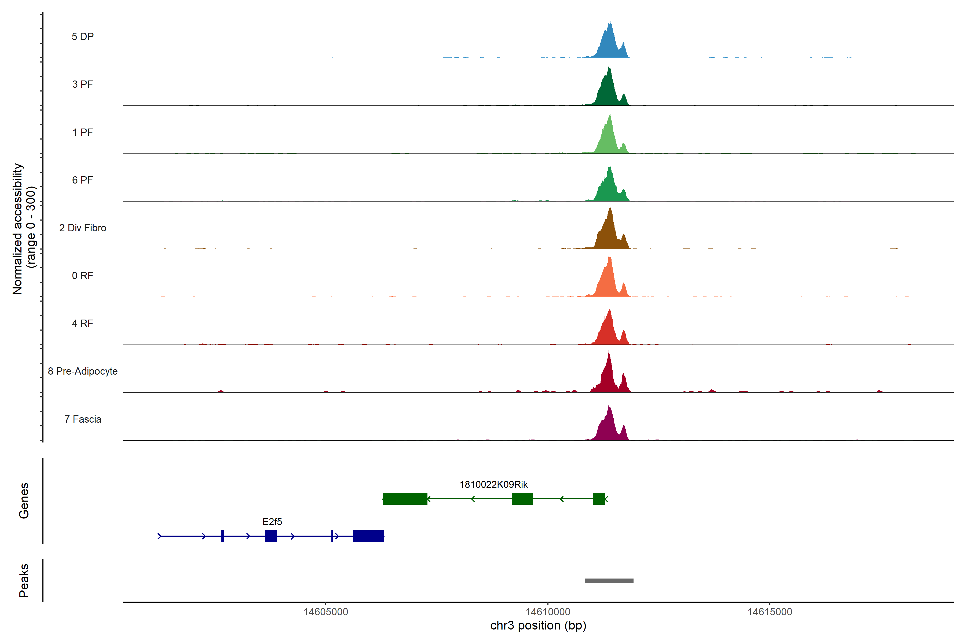Click the 6 PF track label

[83, 180]
